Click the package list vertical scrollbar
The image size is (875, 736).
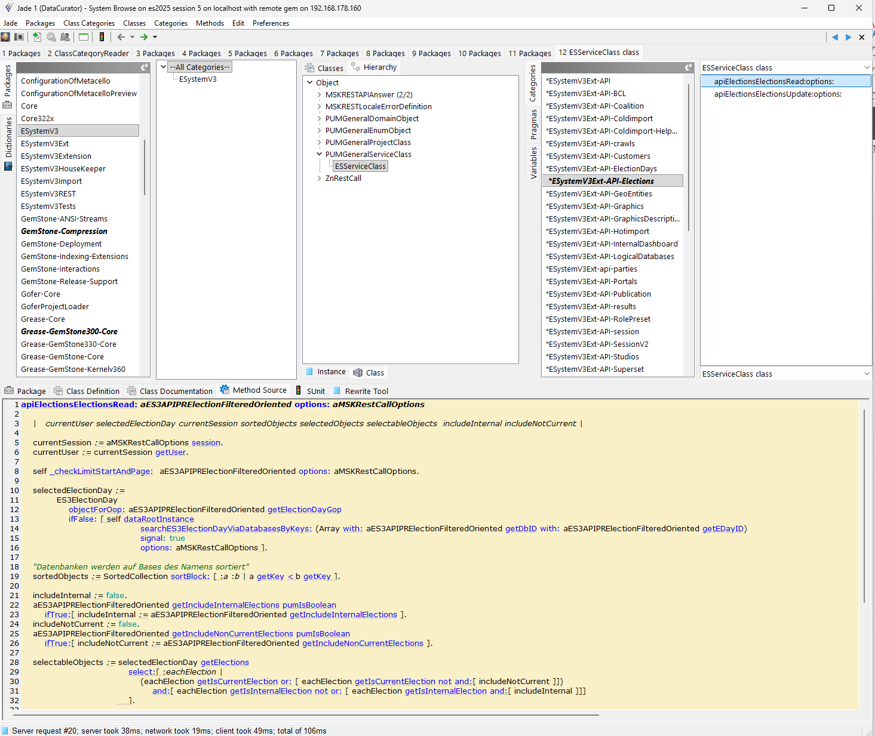pos(145,167)
